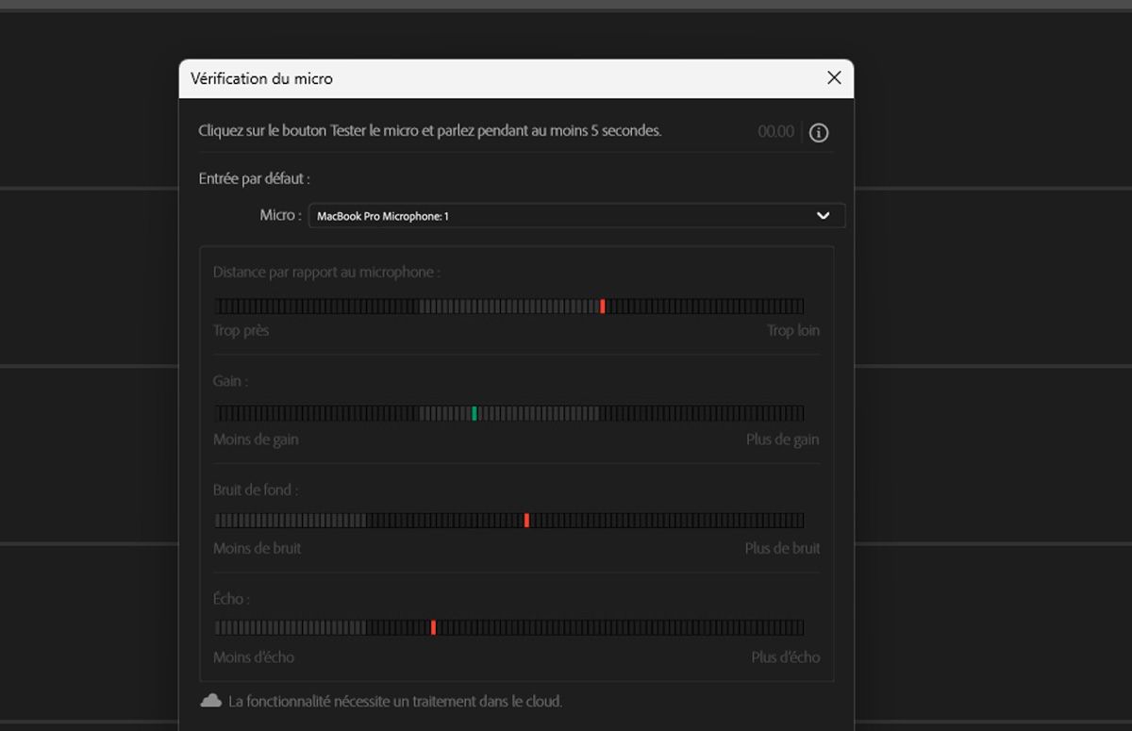Click the 'Trop loin' label
The width and height of the screenshot is (1132, 731).
click(793, 331)
